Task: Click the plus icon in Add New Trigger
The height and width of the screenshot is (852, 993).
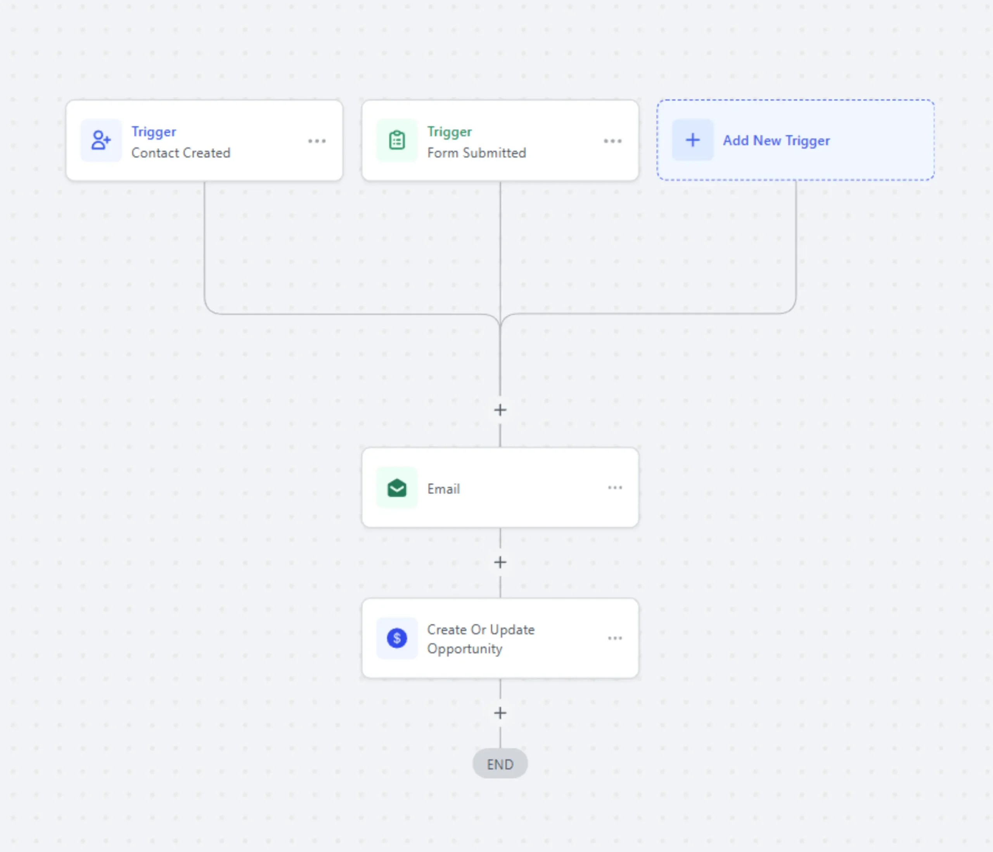Action: (692, 140)
